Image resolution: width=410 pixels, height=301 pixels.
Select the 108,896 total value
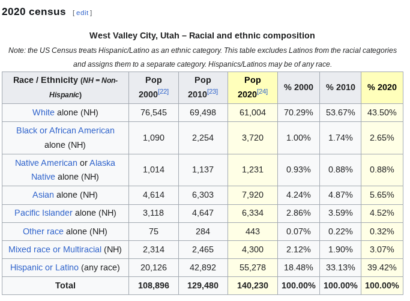154,285
